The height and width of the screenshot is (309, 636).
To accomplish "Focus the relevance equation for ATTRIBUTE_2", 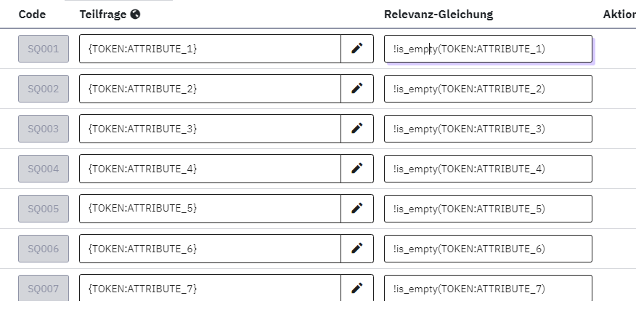I will tap(488, 89).
